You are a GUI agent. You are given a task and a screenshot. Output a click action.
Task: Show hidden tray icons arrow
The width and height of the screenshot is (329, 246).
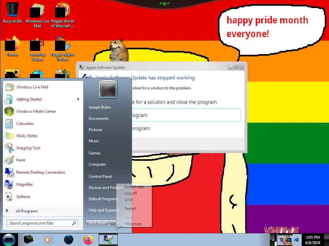(x=273, y=240)
